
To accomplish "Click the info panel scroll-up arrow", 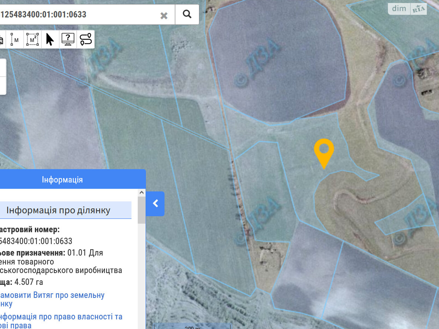I will 142,192.
